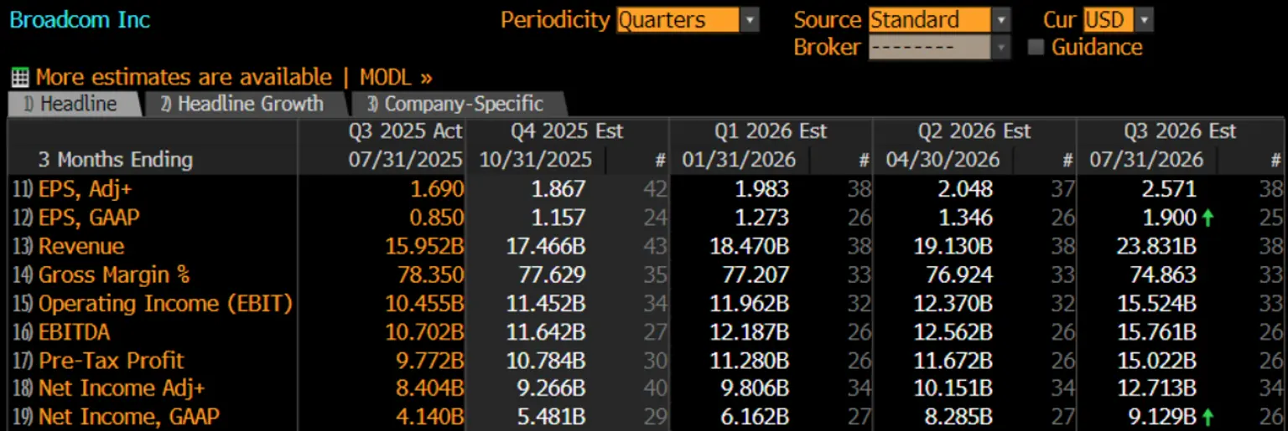Viewport: 1288px width, 431px height.
Task: Click the Q4 2025 EBITDA estimate 11.642B
Action: pyautogui.click(x=547, y=331)
